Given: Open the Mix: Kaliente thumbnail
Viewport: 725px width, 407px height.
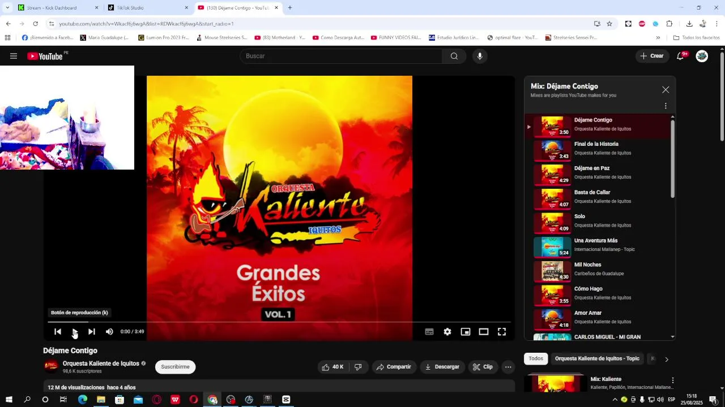Looking at the screenshot, I should (x=555, y=383).
